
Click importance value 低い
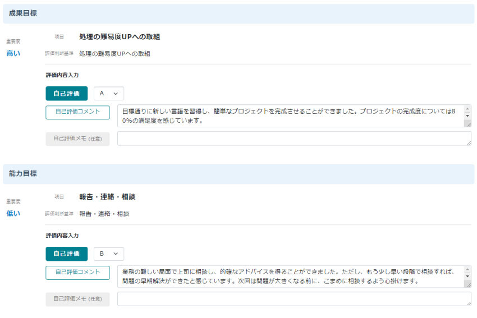(13, 214)
